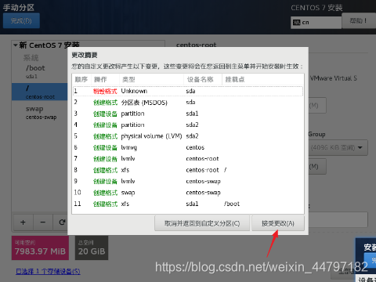Click the plus add mount point icon
This screenshot has height=282, width=376.
pos(23,222)
